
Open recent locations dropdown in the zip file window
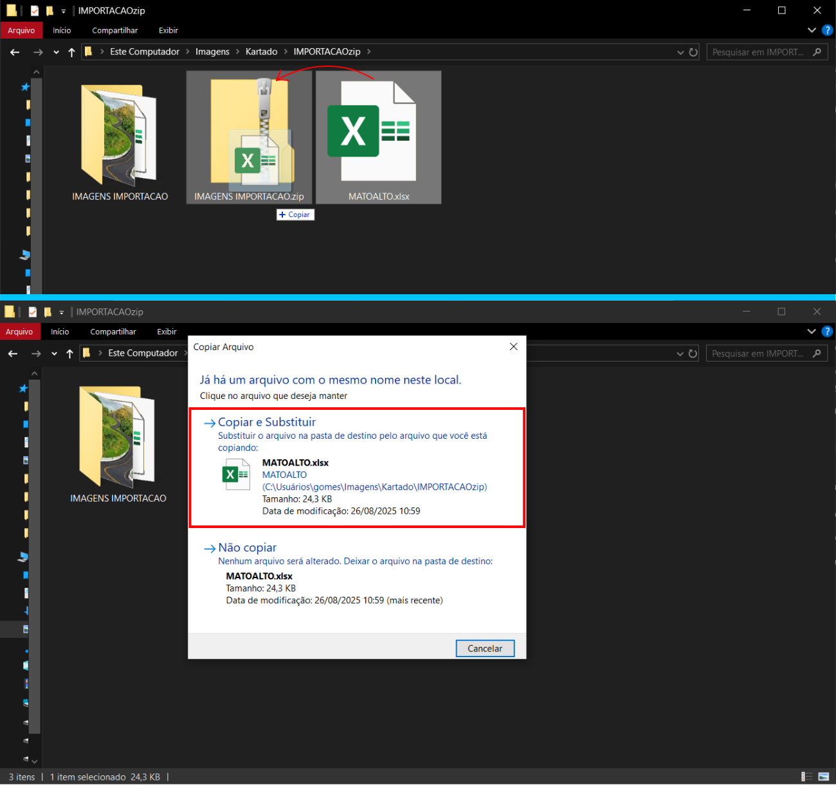point(56,52)
